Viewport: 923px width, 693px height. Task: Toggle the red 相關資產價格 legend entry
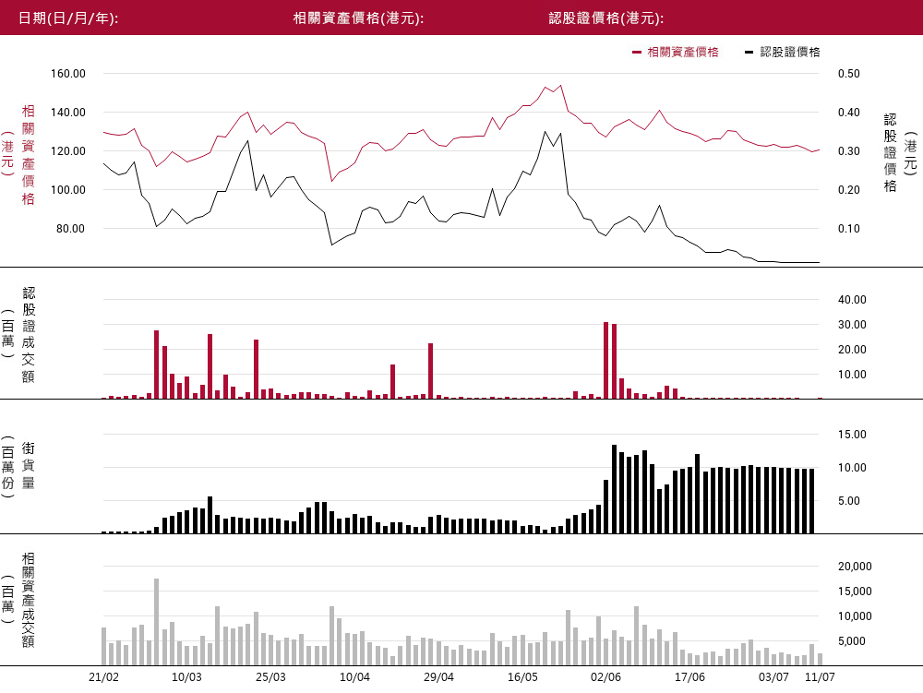676,53
